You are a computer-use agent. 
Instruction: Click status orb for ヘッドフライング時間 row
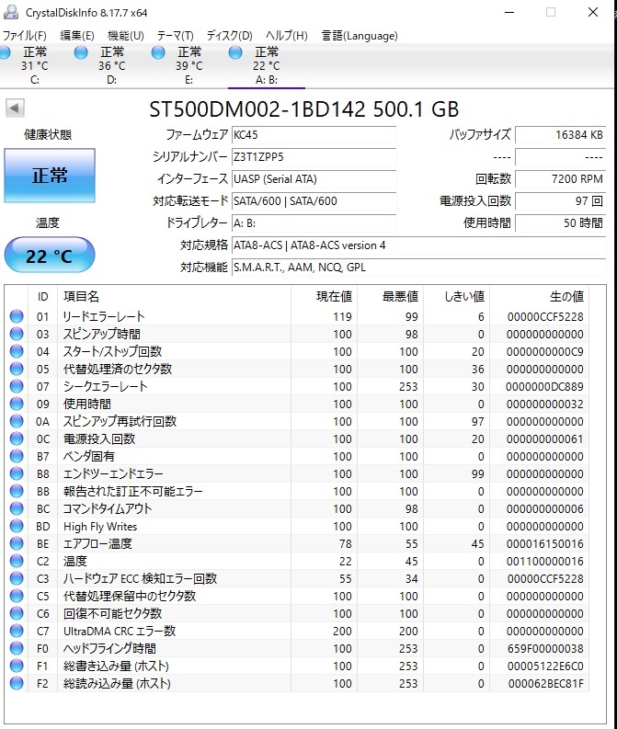point(17,648)
